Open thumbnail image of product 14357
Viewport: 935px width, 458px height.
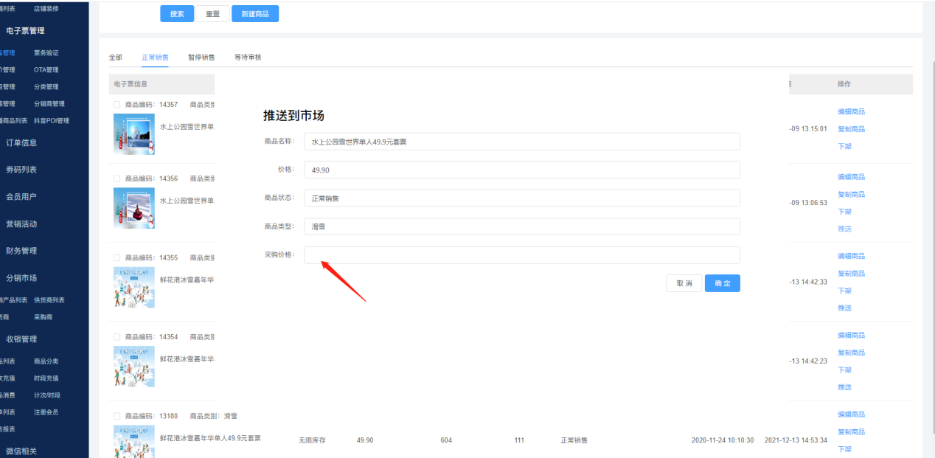click(x=134, y=133)
